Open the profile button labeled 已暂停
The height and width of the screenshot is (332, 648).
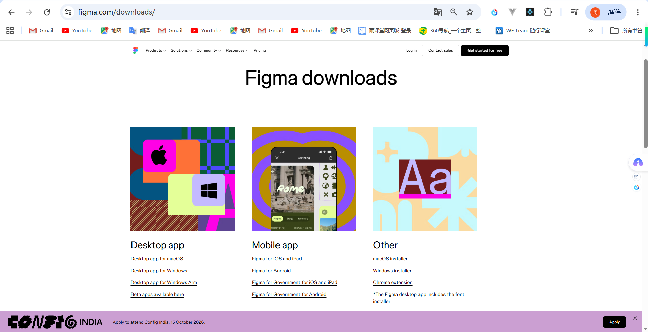tap(606, 12)
